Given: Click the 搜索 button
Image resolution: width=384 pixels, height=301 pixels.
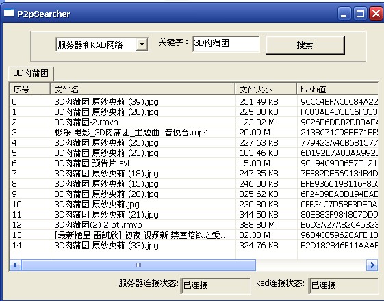Looking at the screenshot, I should (305, 44).
